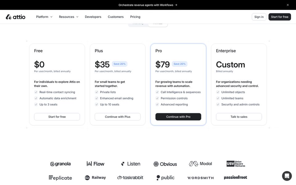
Task: Click the Attio logo in the header
Action: click(15, 17)
